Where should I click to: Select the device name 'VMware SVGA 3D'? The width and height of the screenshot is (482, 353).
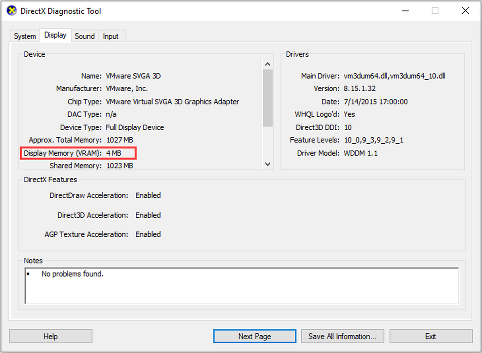click(x=133, y=75)
